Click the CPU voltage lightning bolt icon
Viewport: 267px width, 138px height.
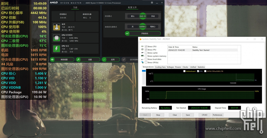click(x=56, y=49)
